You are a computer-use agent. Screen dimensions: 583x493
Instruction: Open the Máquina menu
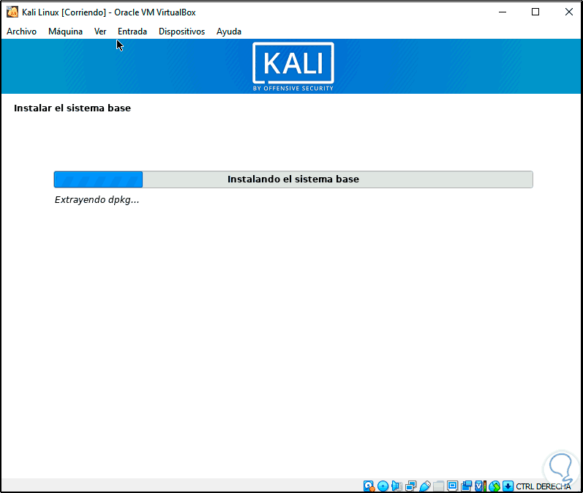[65, 31]
